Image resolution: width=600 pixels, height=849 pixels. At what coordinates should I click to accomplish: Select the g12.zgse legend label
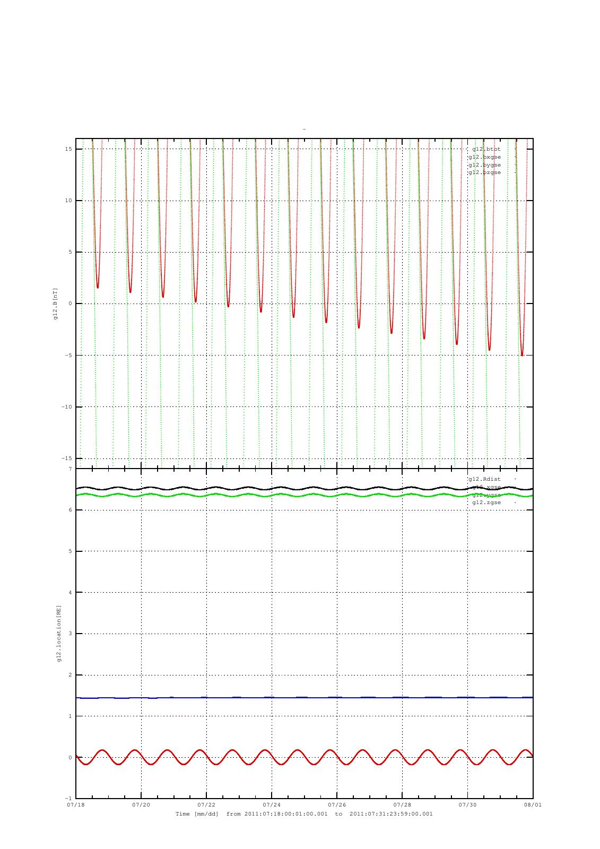(486, 503)
